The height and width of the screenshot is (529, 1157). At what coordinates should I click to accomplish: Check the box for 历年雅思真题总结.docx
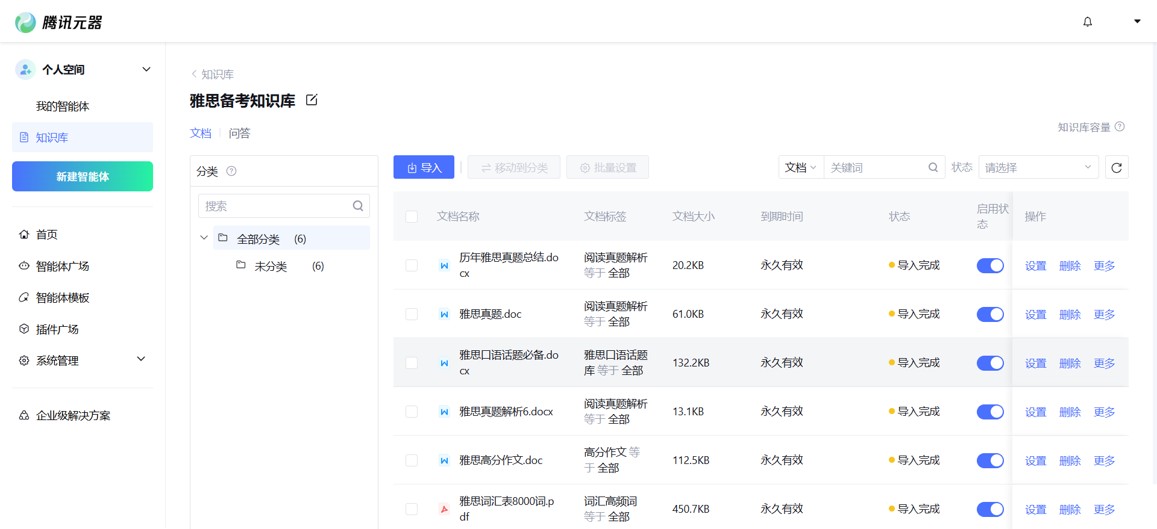[412, 265]
